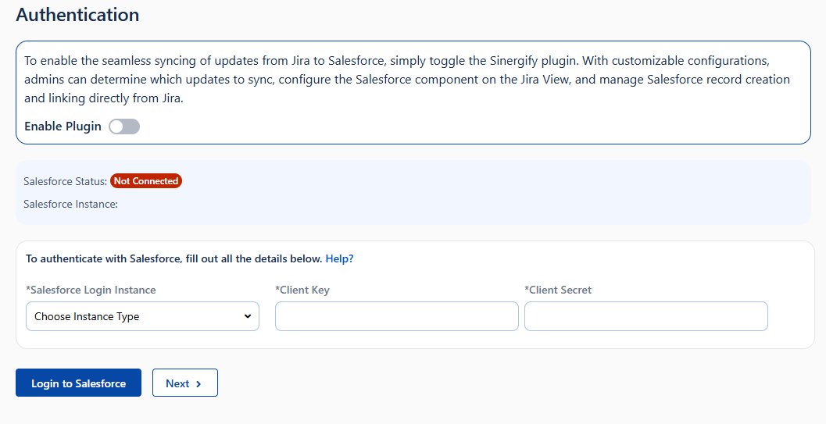This screenshot has height=424, width=826.
Task: Click the Salesforce Instance label
Action: point(70,204)
